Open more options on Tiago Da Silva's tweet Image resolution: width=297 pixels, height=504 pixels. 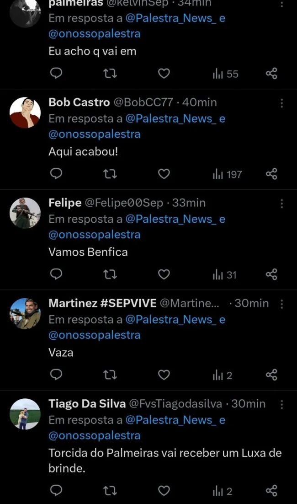click(x=282, y=404)
